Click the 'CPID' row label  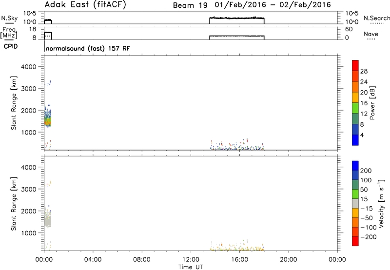11,46
